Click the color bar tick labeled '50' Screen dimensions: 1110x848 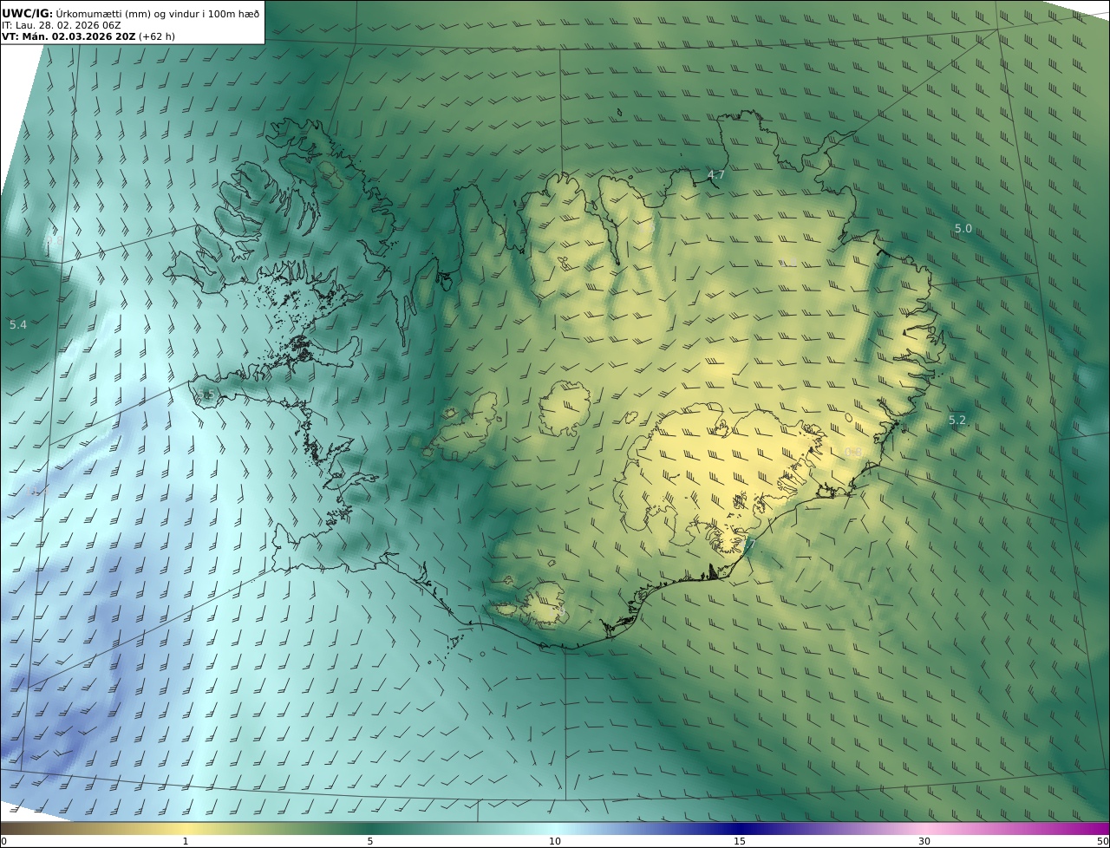[1102, 841]
